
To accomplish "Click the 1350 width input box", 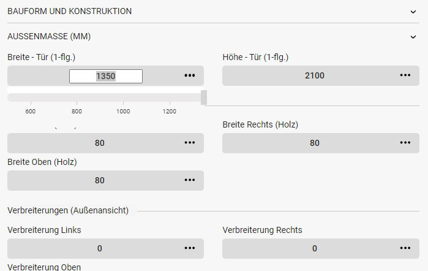I will pyautogui.click(x=105, y=76).
